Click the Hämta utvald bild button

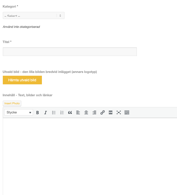pos(22,80)
